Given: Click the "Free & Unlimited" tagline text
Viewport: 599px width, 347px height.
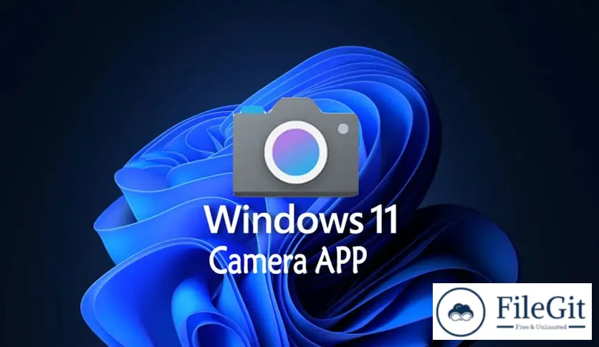Looking at the screenshot, I should coord(540,327).
